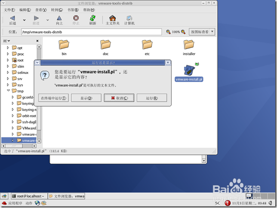Launch the web browser globe icon
The width and height of the screenshot is (277, 208).
(37, 203)
